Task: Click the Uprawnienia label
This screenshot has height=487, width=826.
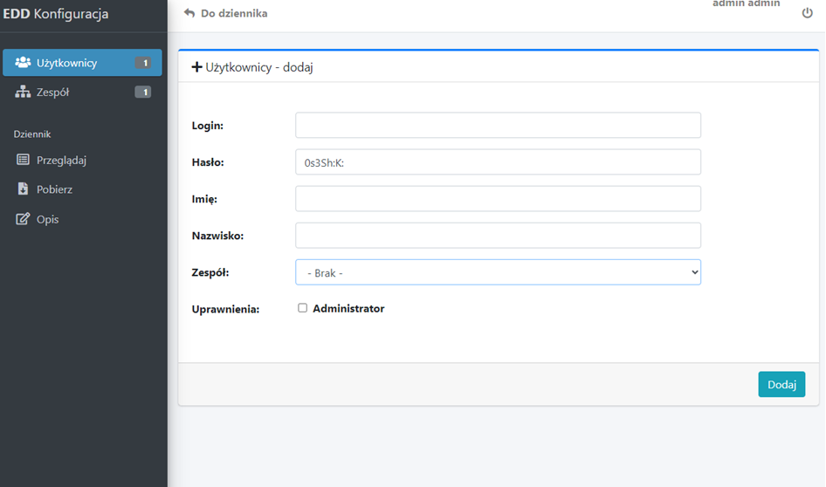Action: click(225, 309)
